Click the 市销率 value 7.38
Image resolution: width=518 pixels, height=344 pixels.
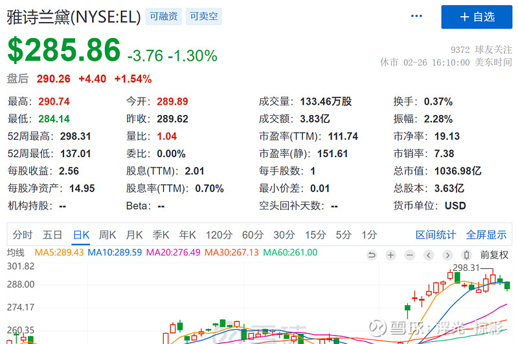pyautogui.click(x=444, y=154)
